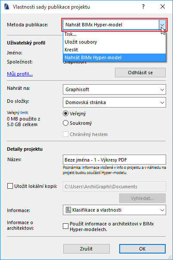
Task: Enable Použít informace o architektovi checkbox
Action: coord(65,226)
